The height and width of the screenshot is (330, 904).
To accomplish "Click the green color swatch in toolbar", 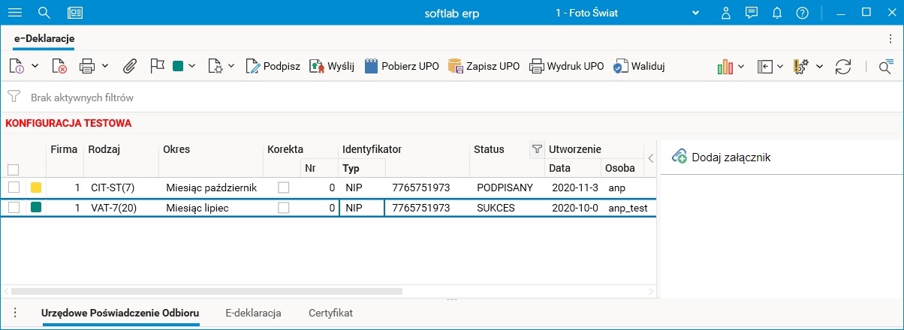I will click(x=178, y=66).
